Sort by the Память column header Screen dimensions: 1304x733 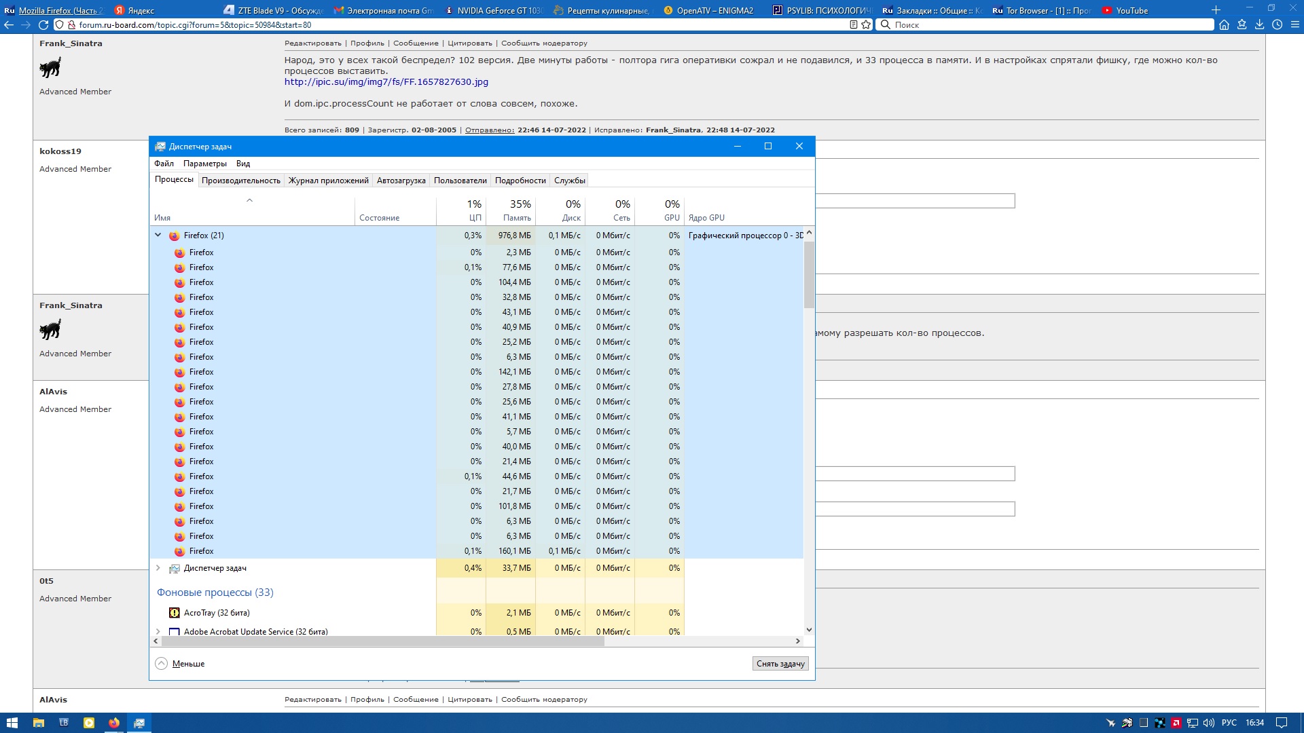pos(511,210)
